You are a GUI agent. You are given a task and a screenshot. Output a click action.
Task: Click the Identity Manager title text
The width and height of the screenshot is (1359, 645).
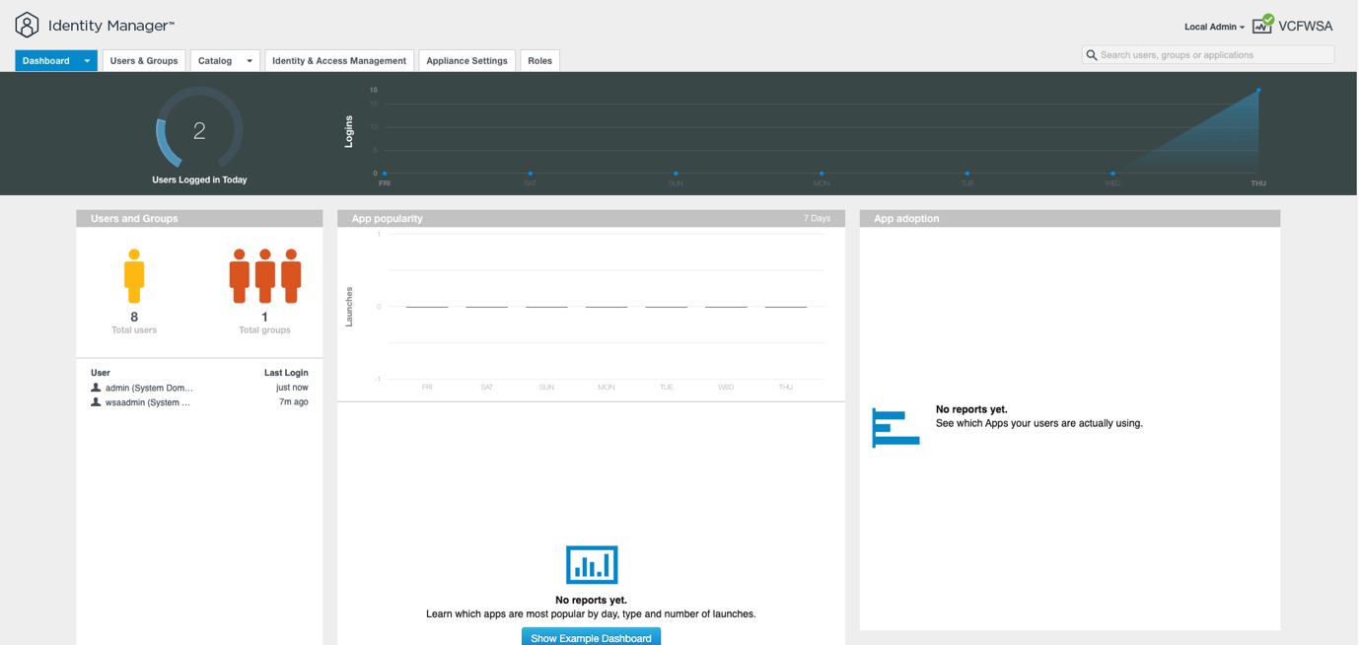(x=111, y=26)
